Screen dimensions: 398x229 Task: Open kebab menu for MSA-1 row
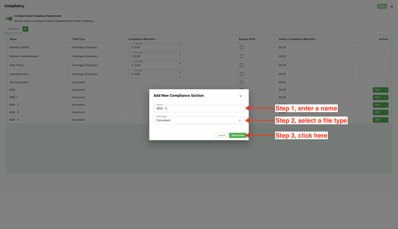tap(386, 98)
